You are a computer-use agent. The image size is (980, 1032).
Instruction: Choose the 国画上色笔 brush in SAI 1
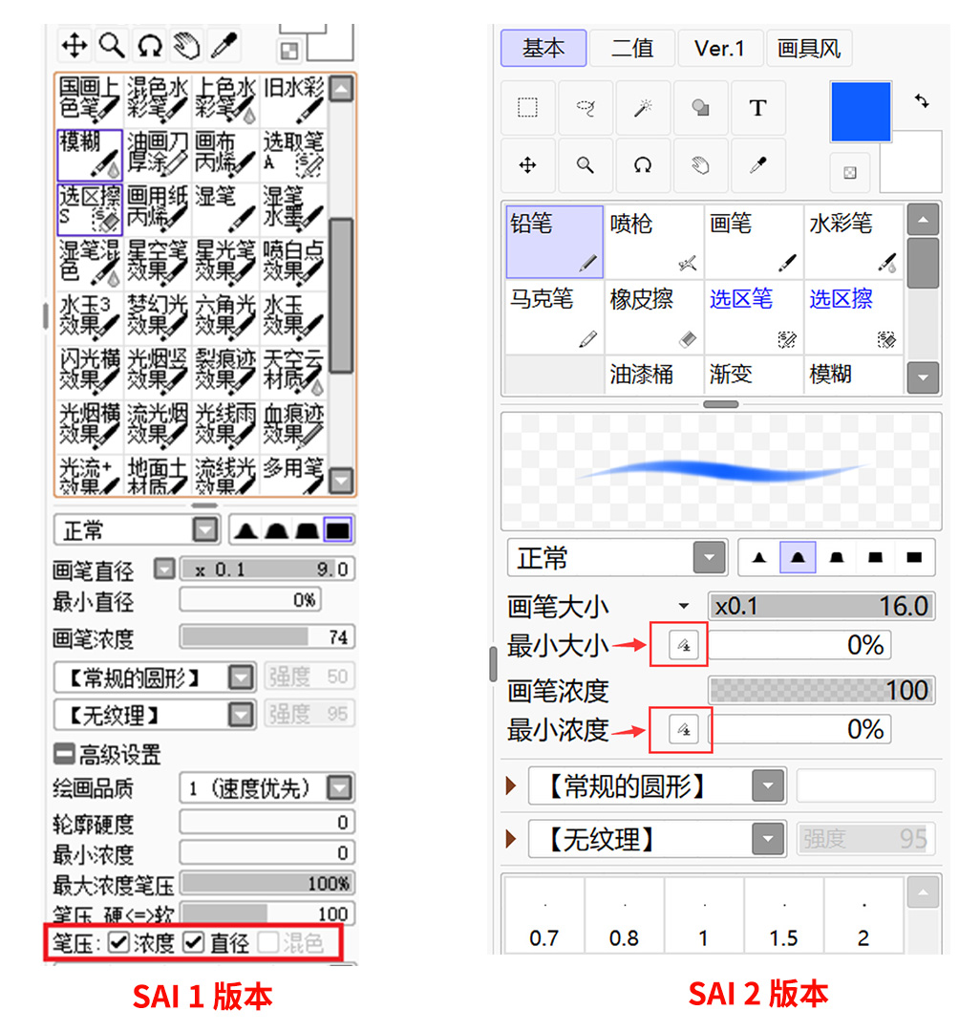(90, 100)
